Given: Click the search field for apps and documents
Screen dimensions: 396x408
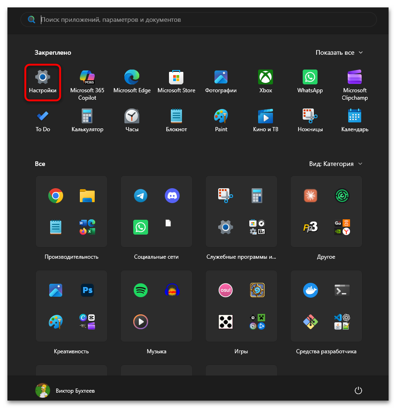Looking at the screenshot, I should pos(199,19).
